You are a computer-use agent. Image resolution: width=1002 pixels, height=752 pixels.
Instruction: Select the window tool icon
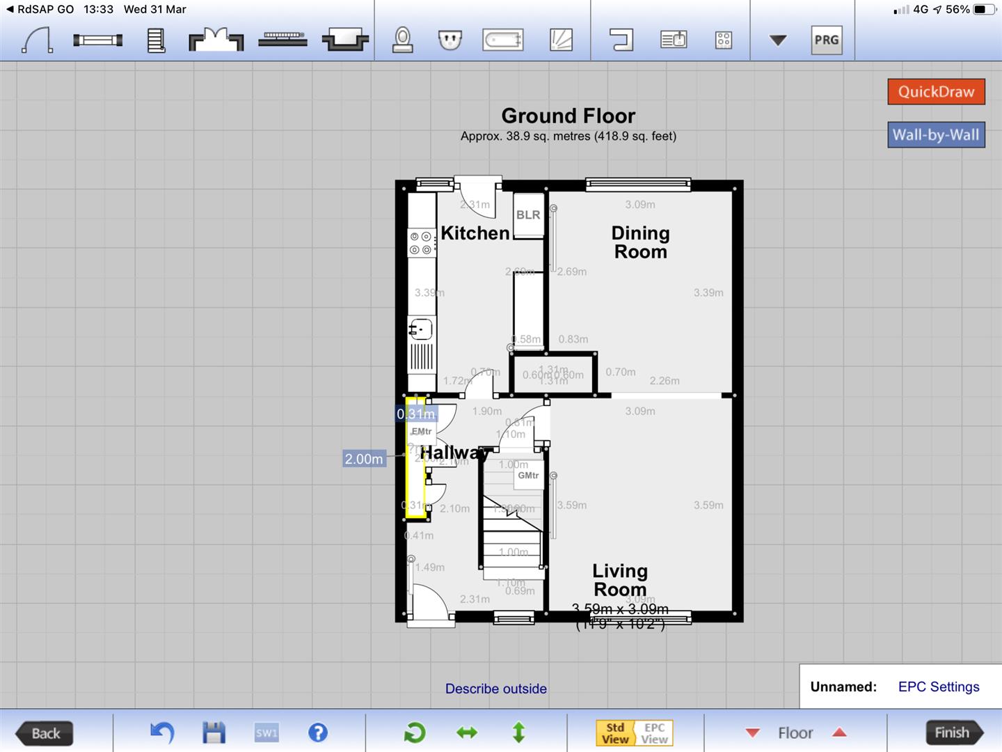(97, 40)
